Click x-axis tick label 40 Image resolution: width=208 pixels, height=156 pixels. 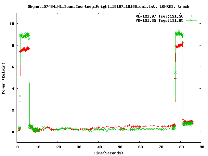[x=99, y=147]
